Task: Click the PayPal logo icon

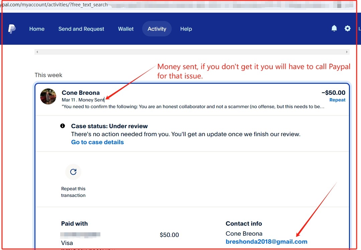Action: 12,29
